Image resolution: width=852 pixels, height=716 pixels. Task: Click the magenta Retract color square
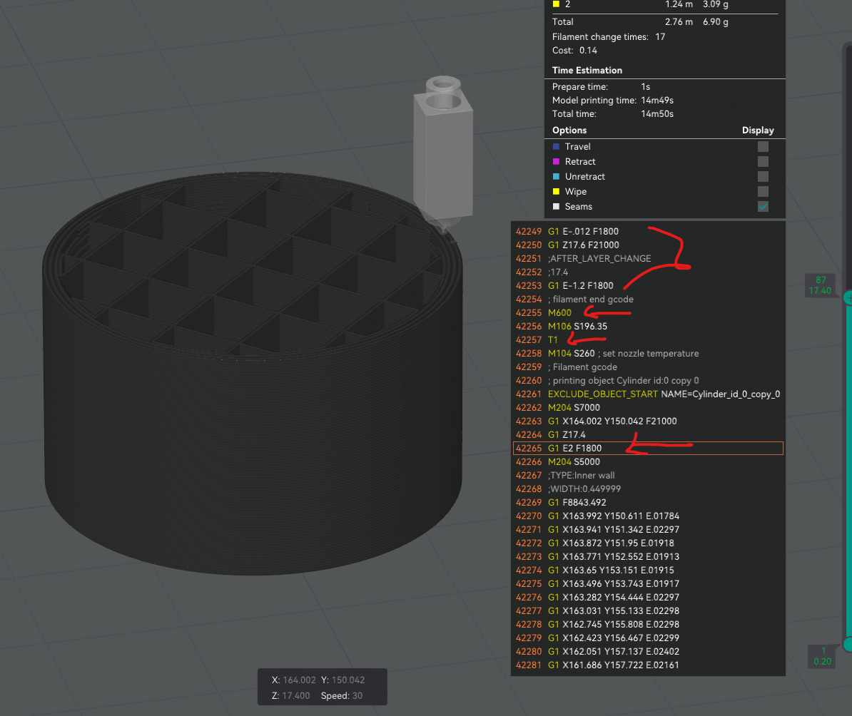pyautogui.click(x=556, y=161)
